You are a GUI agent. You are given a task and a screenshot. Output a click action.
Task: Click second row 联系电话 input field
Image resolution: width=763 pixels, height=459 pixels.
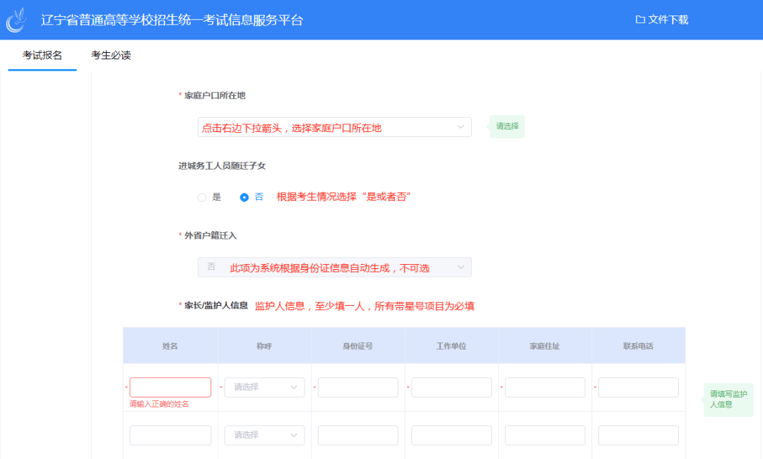click(x=639, y=435)
